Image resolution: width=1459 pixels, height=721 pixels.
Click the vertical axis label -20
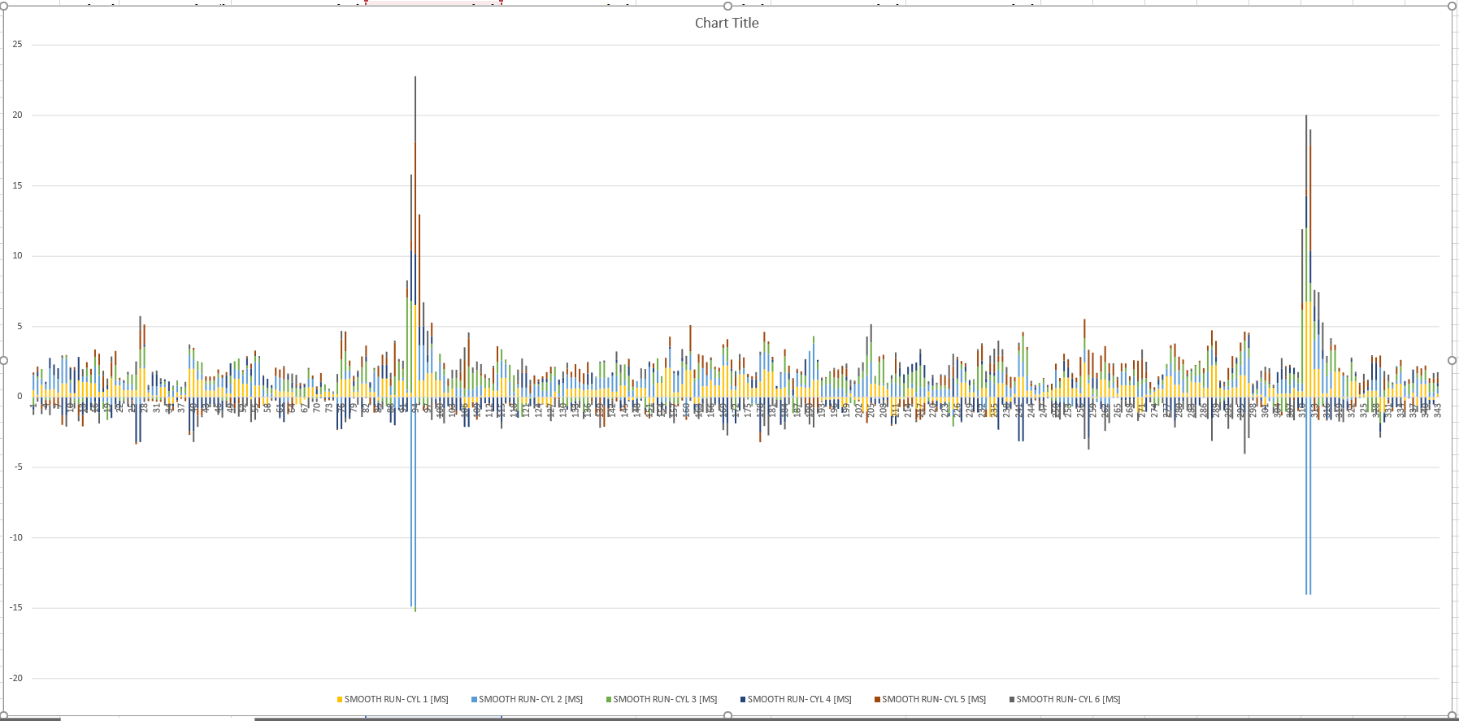(x=16, y=679)
